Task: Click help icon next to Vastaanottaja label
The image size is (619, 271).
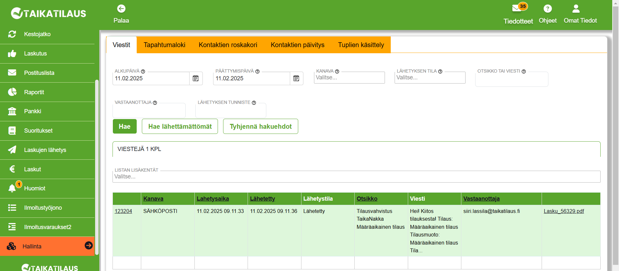Action: click(155, 103)
